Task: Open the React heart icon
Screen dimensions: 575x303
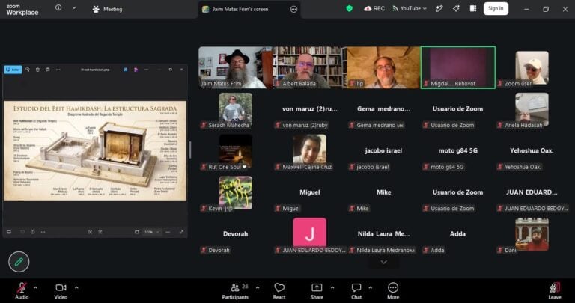Action: (x=279, y=288)
